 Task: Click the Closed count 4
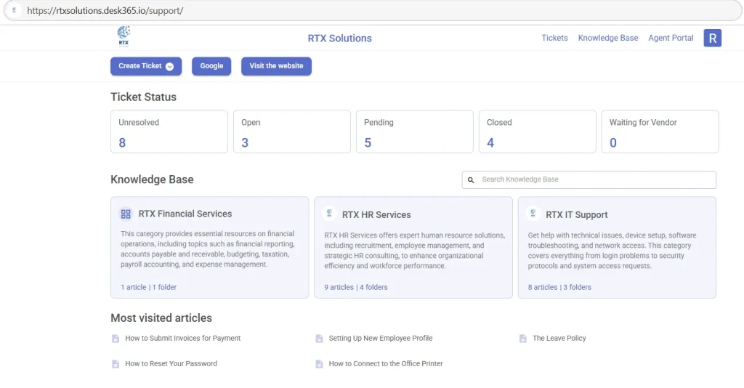[490, 142]
